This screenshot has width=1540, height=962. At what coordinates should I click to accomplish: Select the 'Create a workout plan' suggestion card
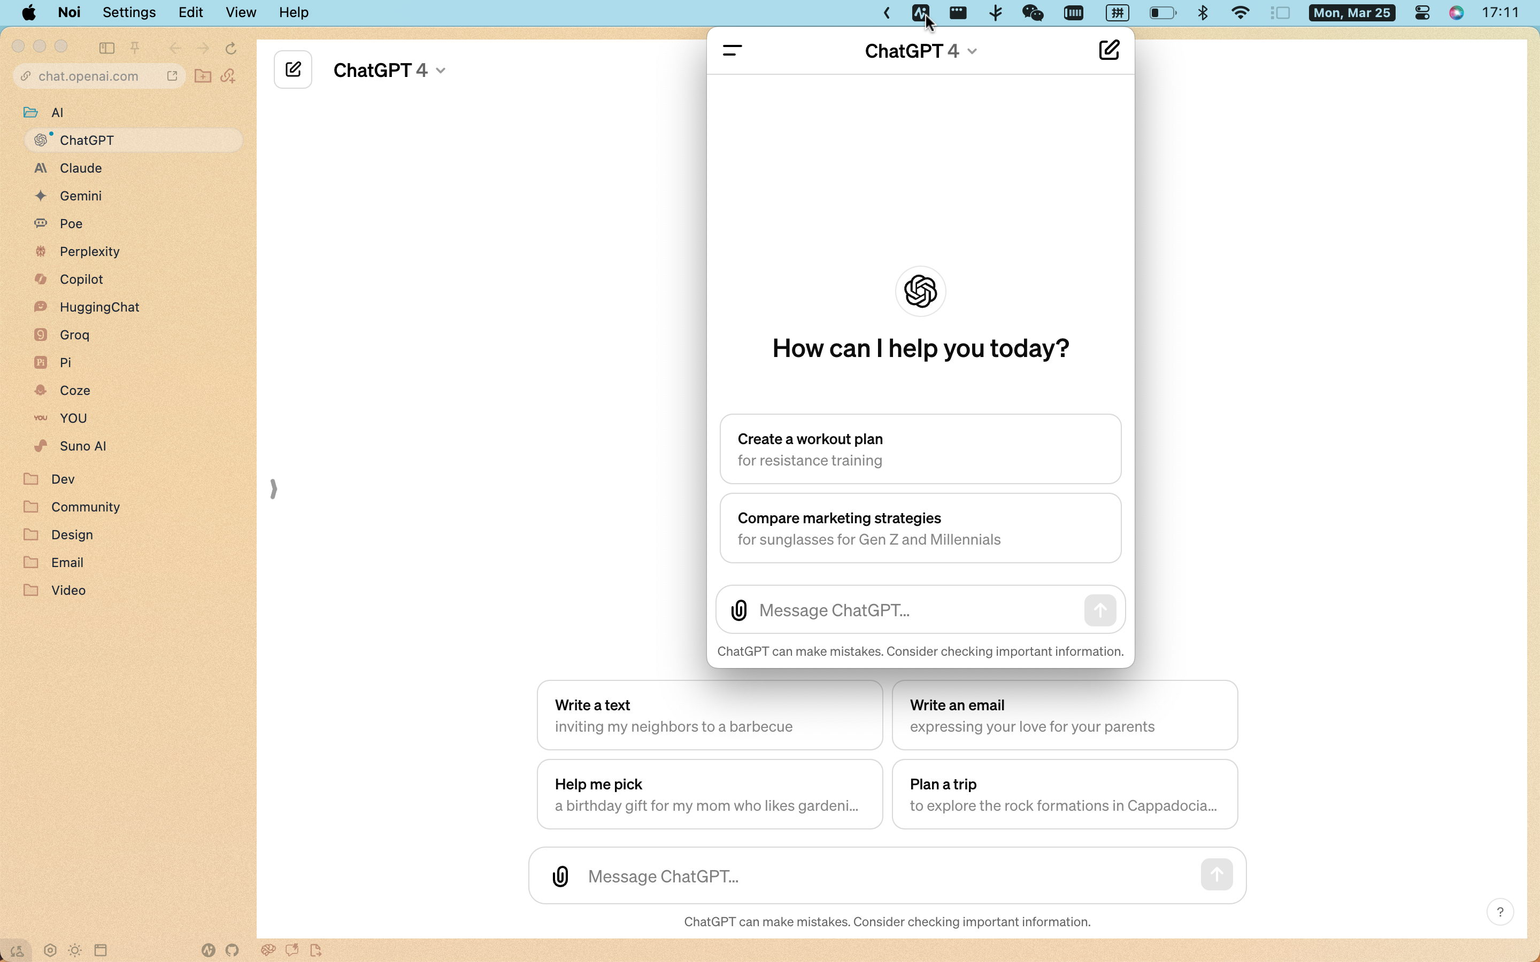(920, 449)
